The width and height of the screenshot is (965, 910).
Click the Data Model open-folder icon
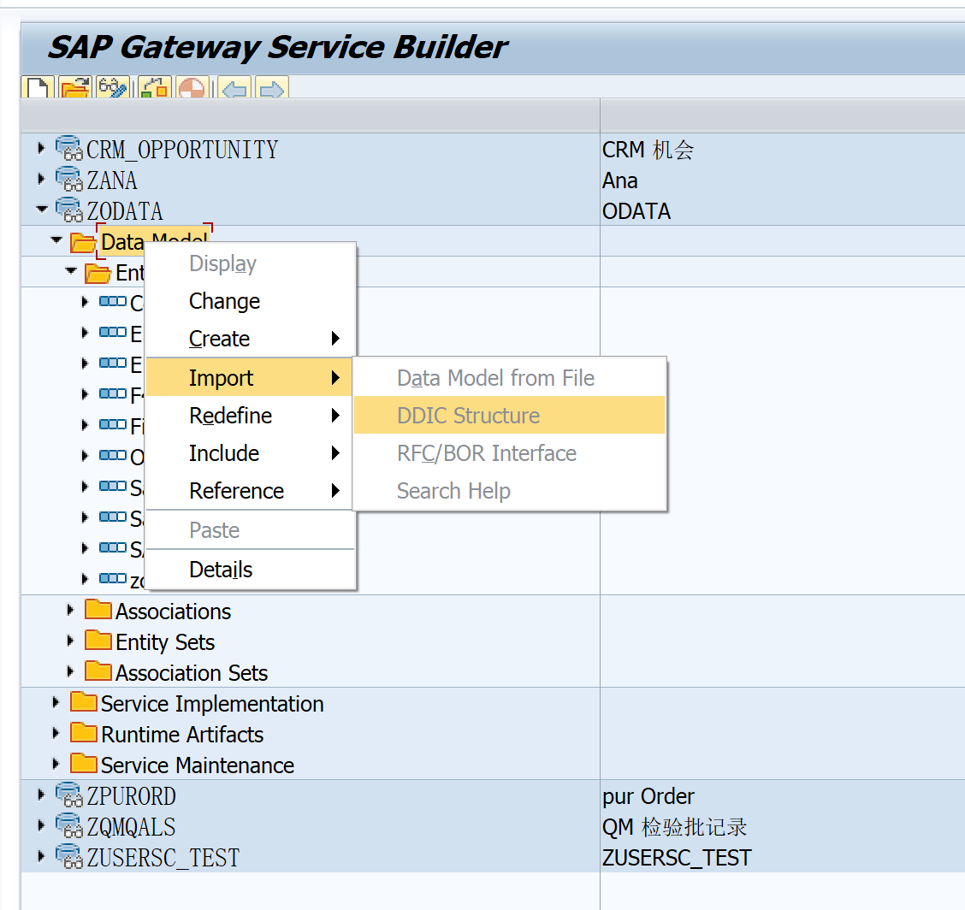[83, 242]
